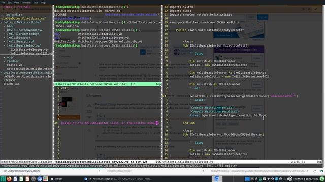The height and width of the screenshot is (182, 325).
Task: Open the Edit menu
Action: pos(10,2)
